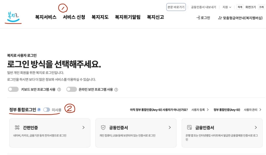Click the arrow on 공동인증서 card
This screenshot has width=266, height=155.
click(x=170, y=127)
